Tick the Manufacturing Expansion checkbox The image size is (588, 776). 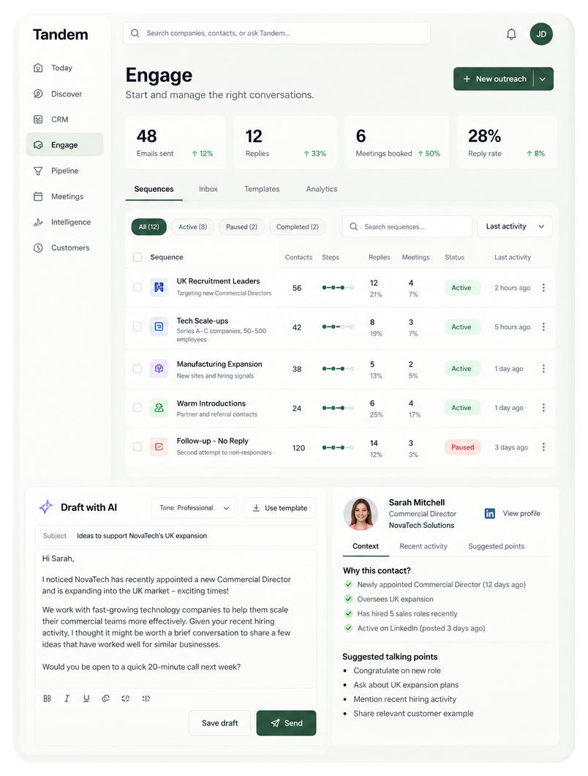pos(137,369)
